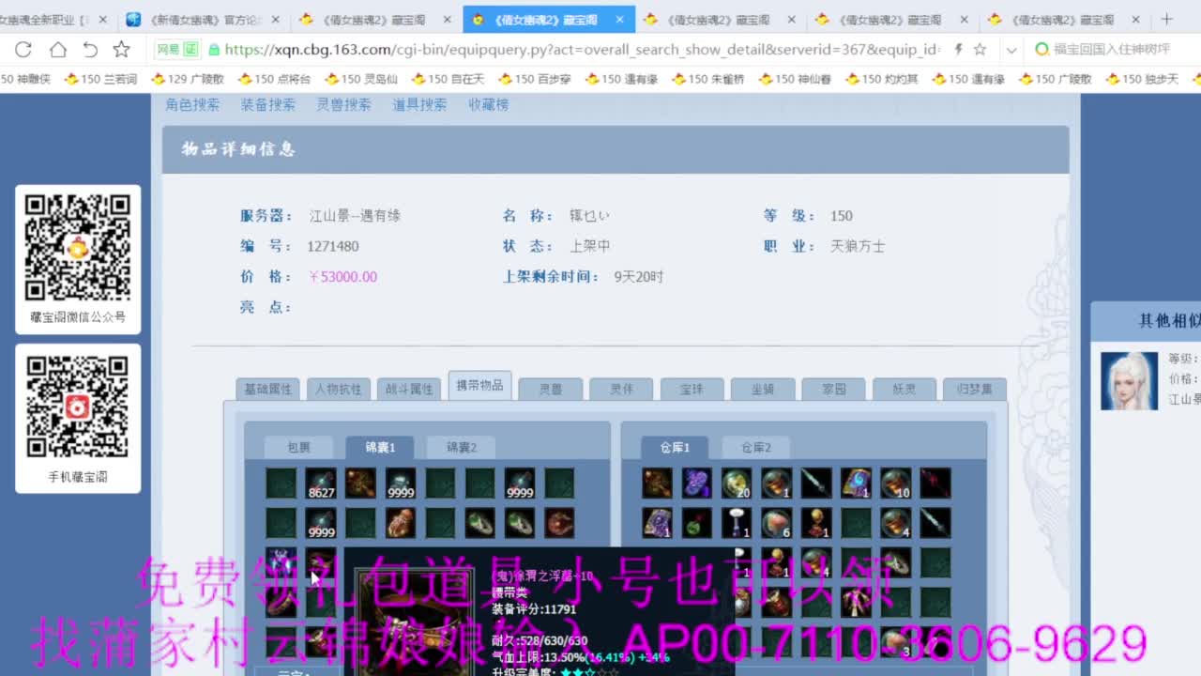
Task: Open a new browser tab with plus button
Action: (x=1166, y=19)
